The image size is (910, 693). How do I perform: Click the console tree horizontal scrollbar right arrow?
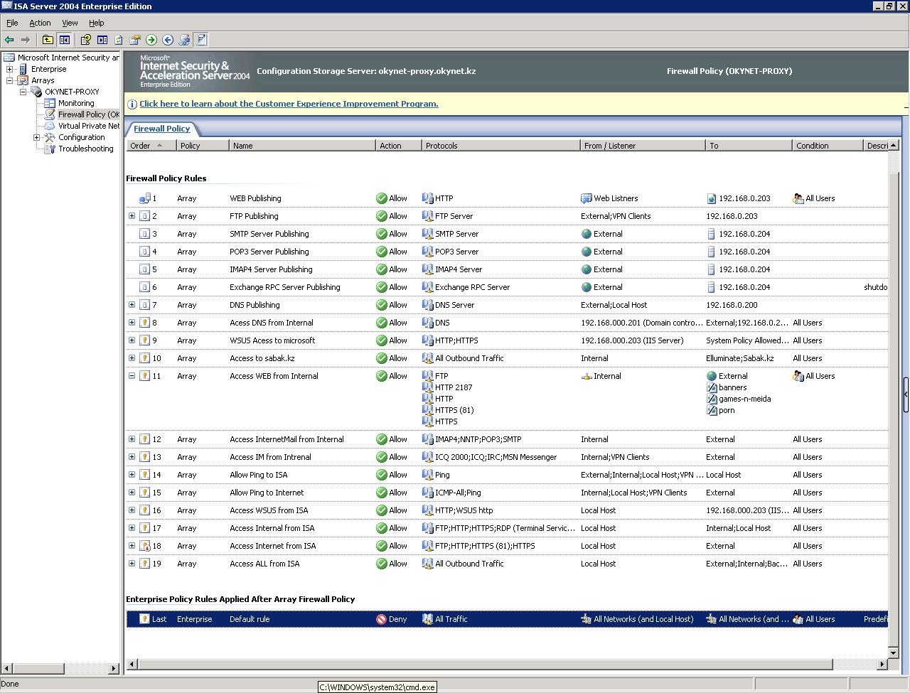[x=114, y=668]
